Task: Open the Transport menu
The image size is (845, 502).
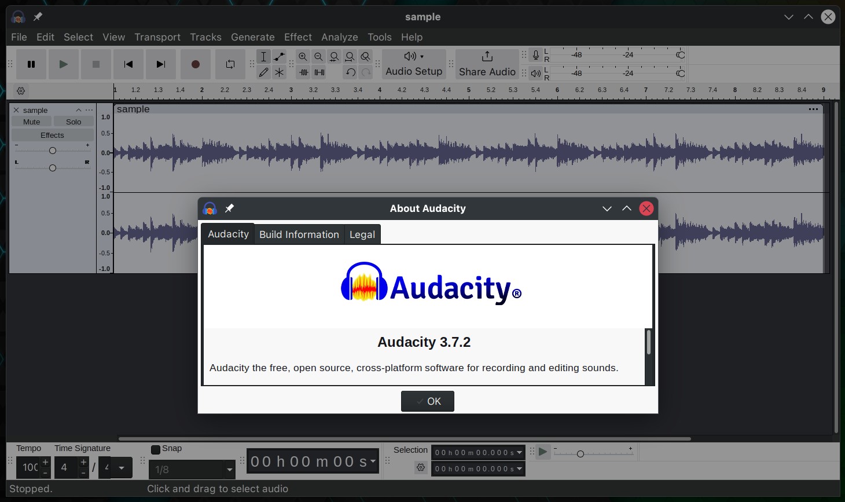Action: [157, 37]
